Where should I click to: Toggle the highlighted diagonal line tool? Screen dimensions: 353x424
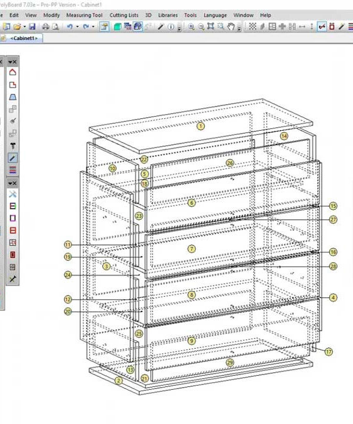click(12, 158)
